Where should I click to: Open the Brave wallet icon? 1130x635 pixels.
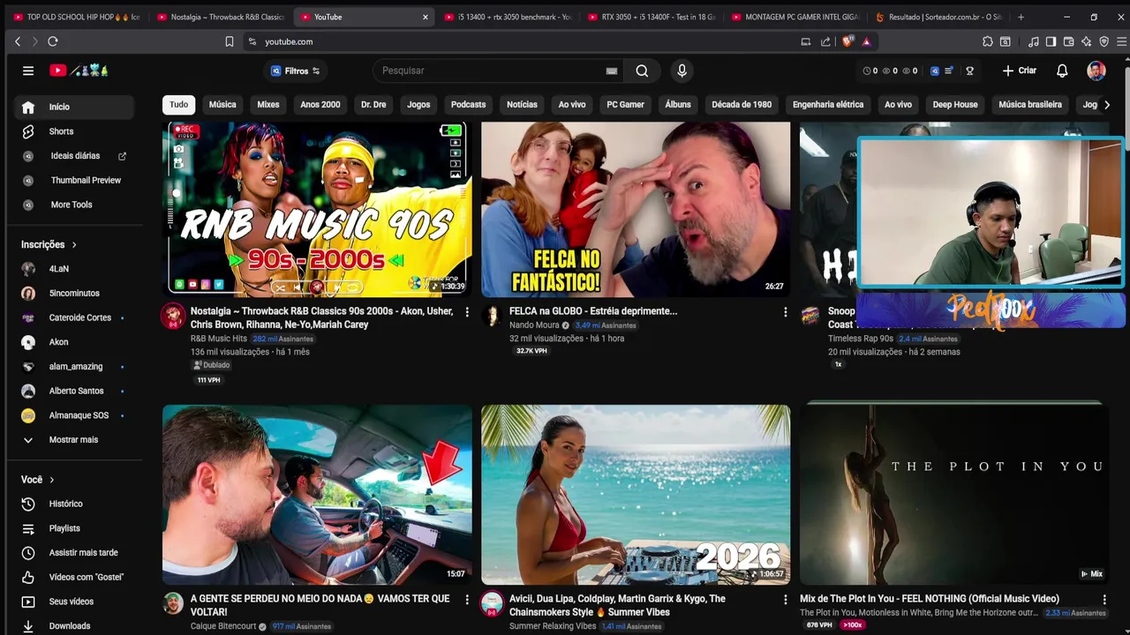coord(1068,41)
